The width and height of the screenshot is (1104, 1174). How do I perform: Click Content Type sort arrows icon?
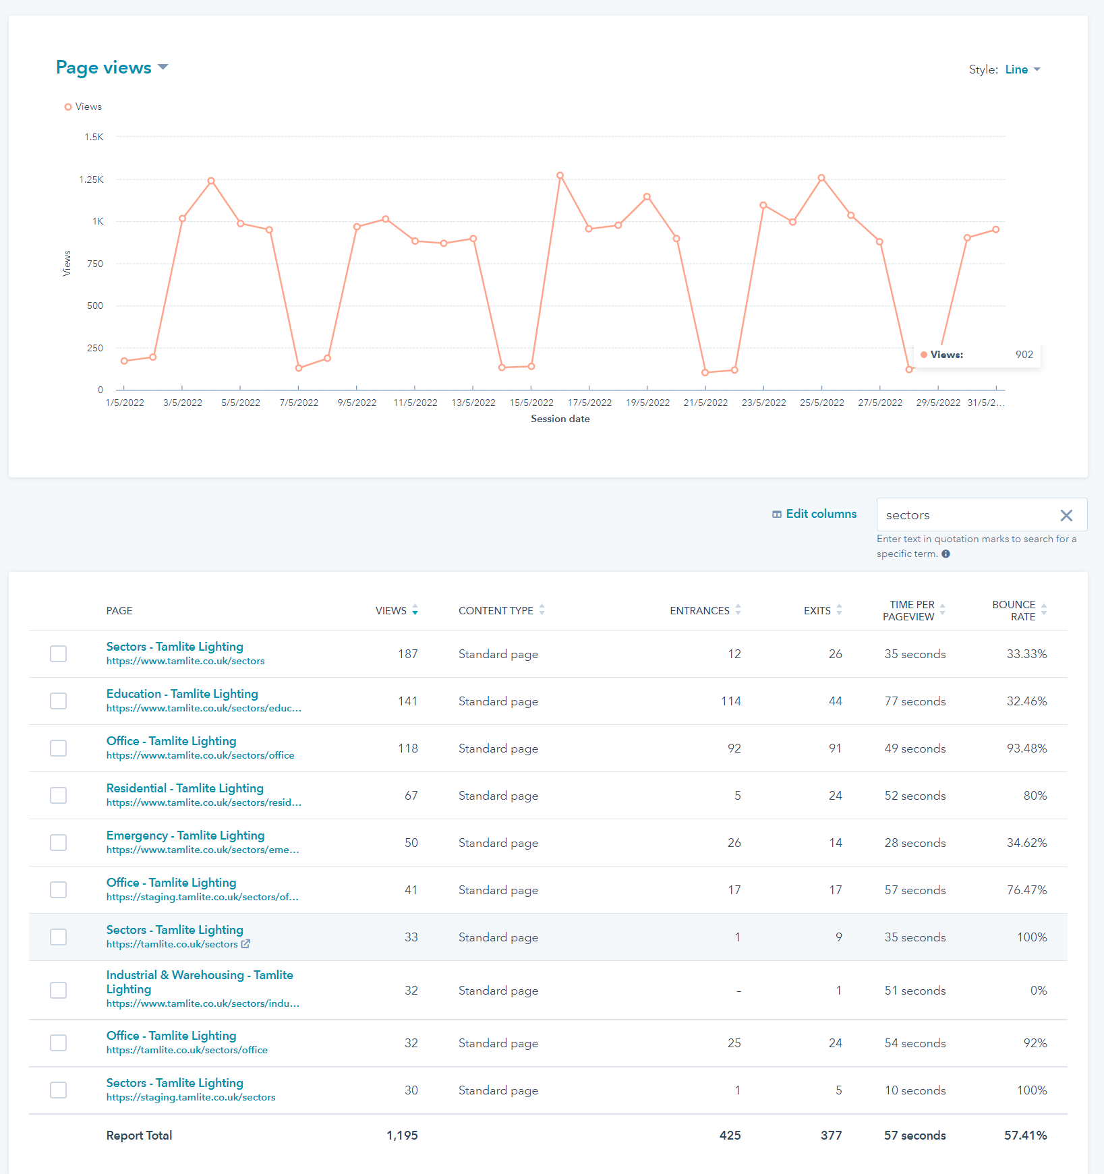[542, 610]
